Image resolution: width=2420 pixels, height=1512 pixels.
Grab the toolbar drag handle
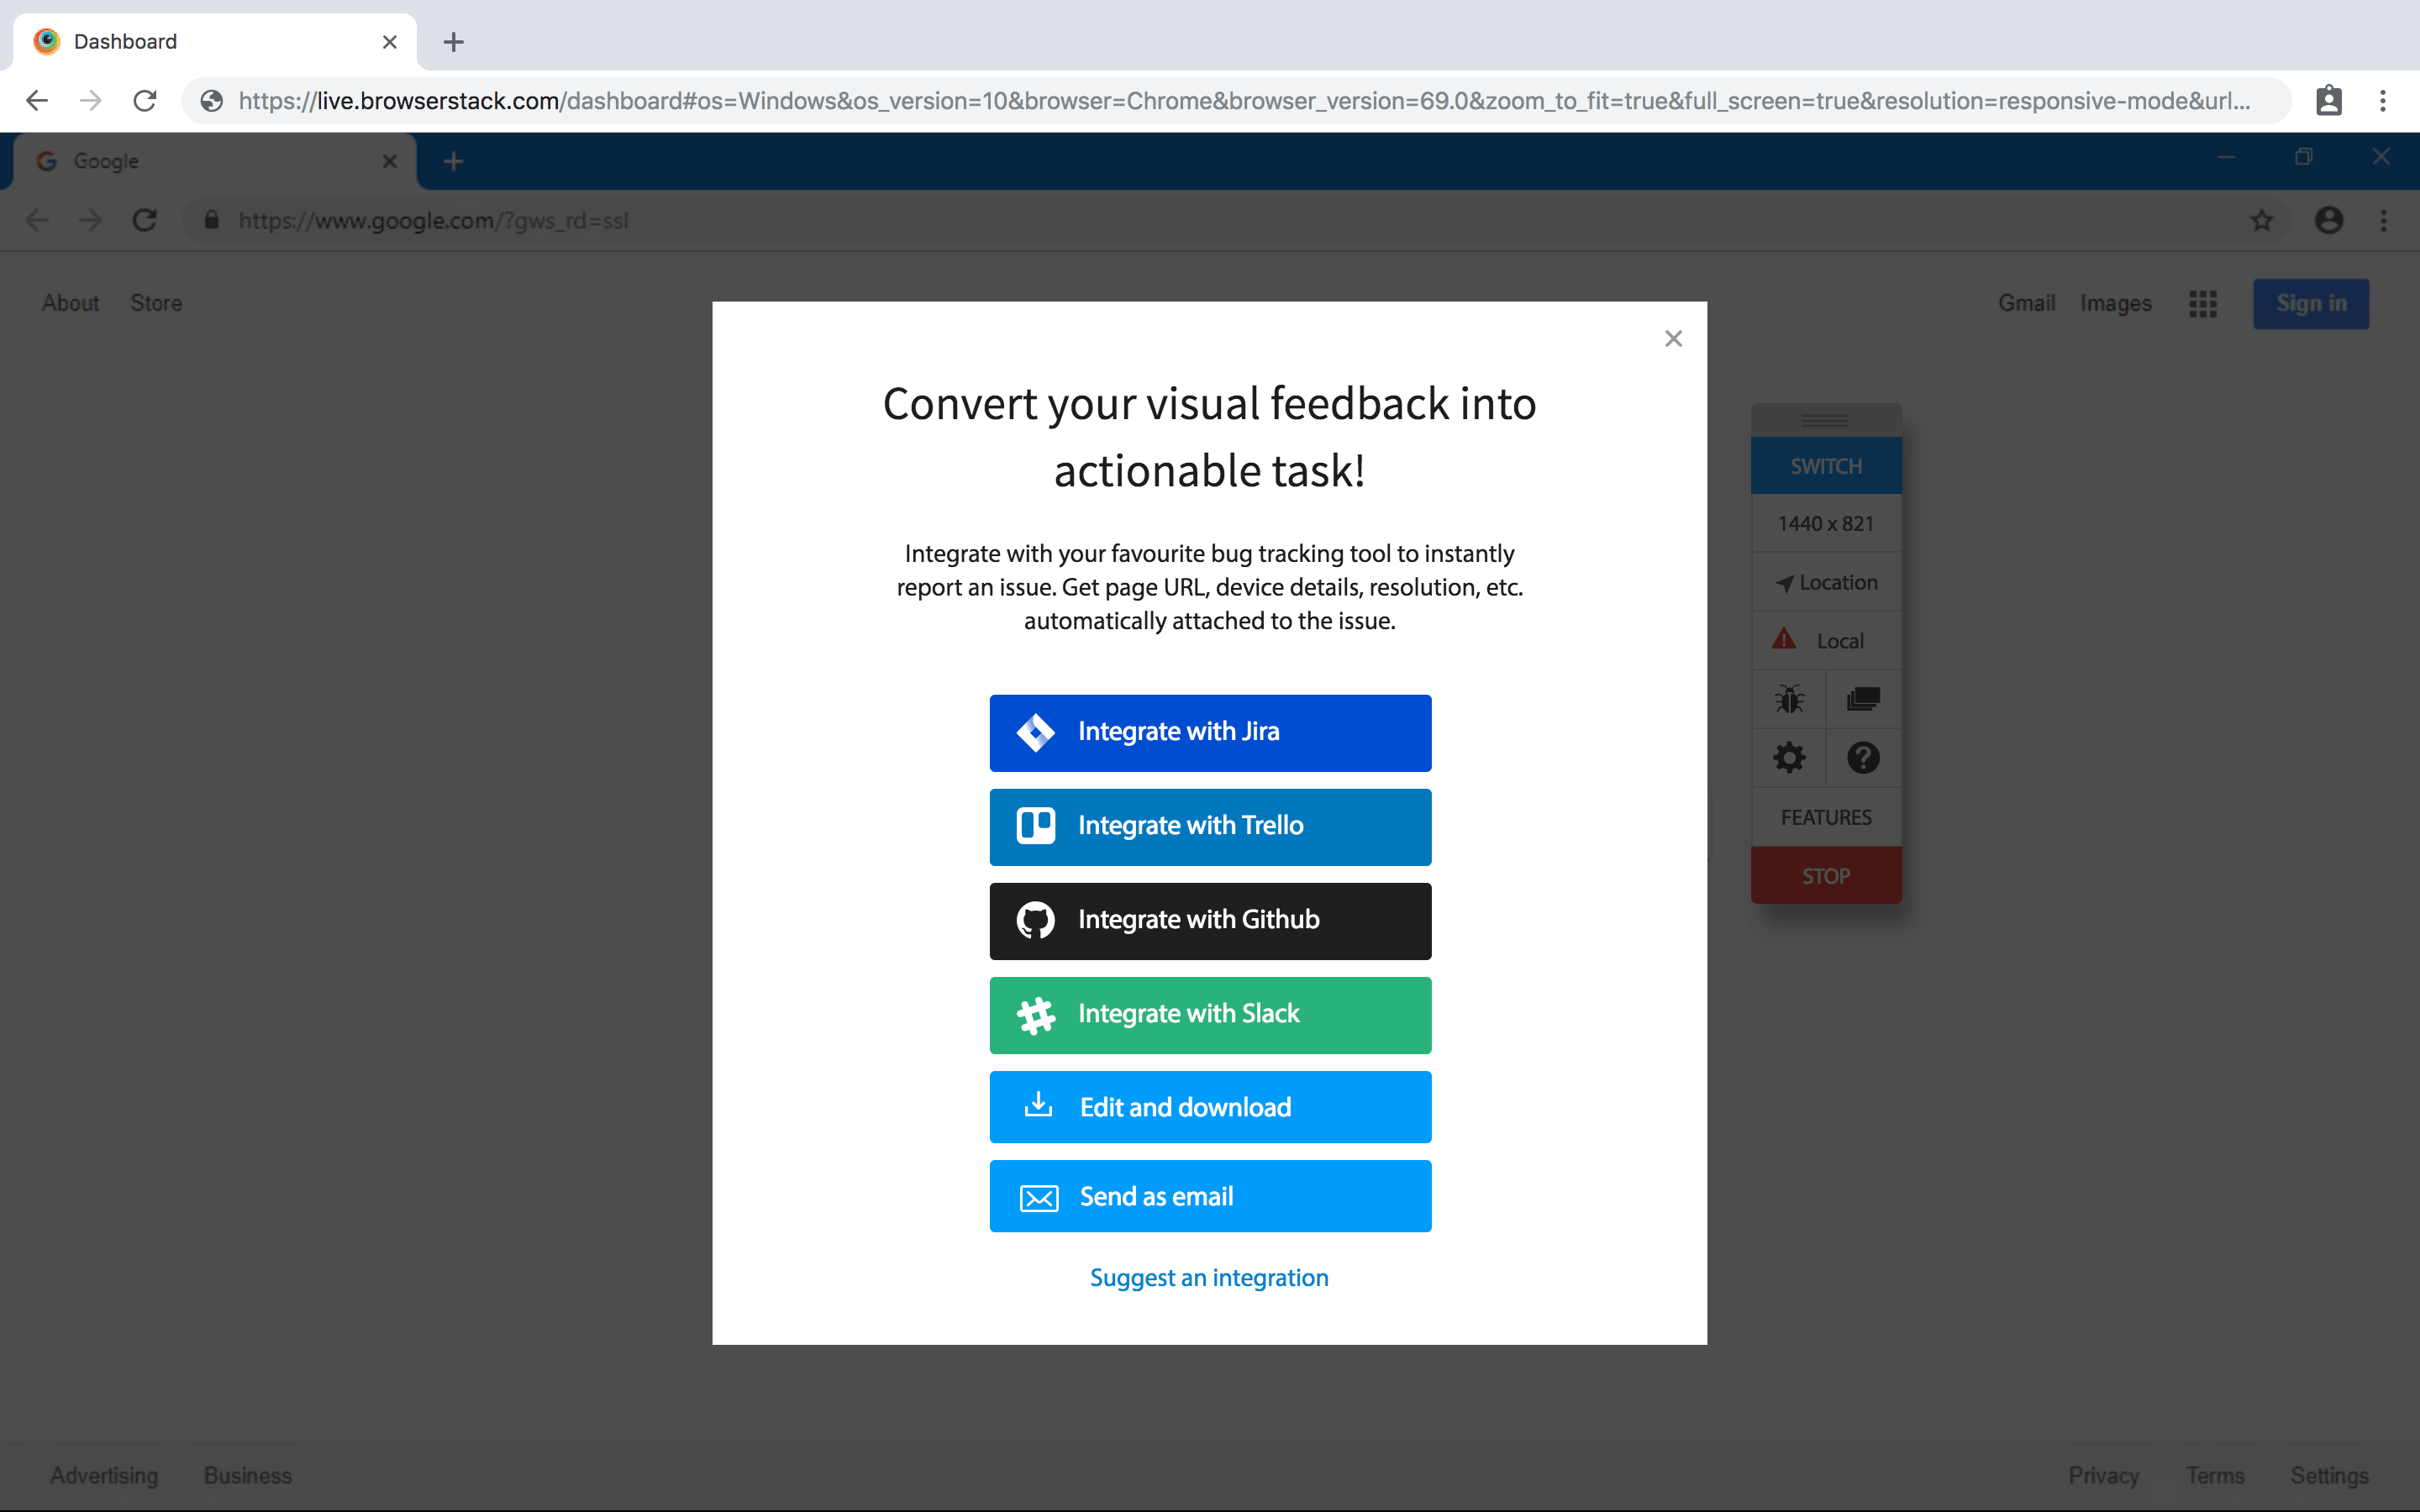pos(1825,420)
